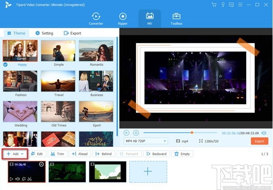273x190 pixels.
Task: Open the MV module tab
Action: click(x=150, y=19)
